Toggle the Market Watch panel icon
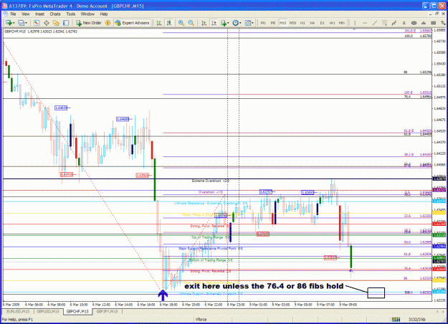The image size is (448, 324). (x=37, y=23)
